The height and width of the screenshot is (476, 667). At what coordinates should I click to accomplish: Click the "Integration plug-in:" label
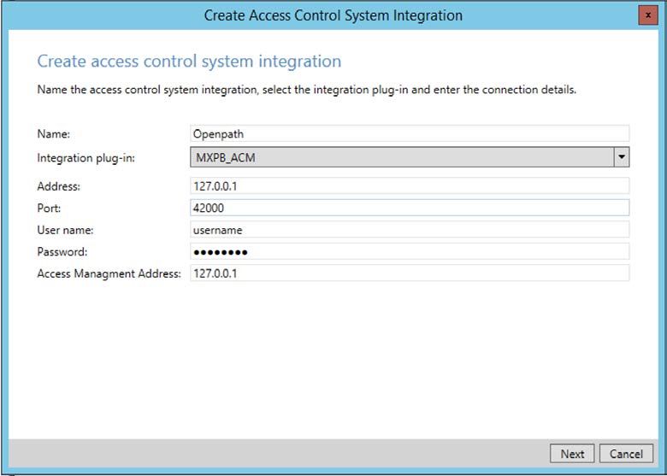[86, 158]
